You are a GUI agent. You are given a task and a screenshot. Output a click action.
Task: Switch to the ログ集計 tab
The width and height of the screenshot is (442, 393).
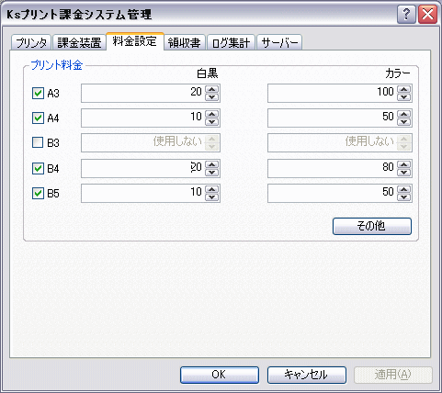click(x=231, y=42)
